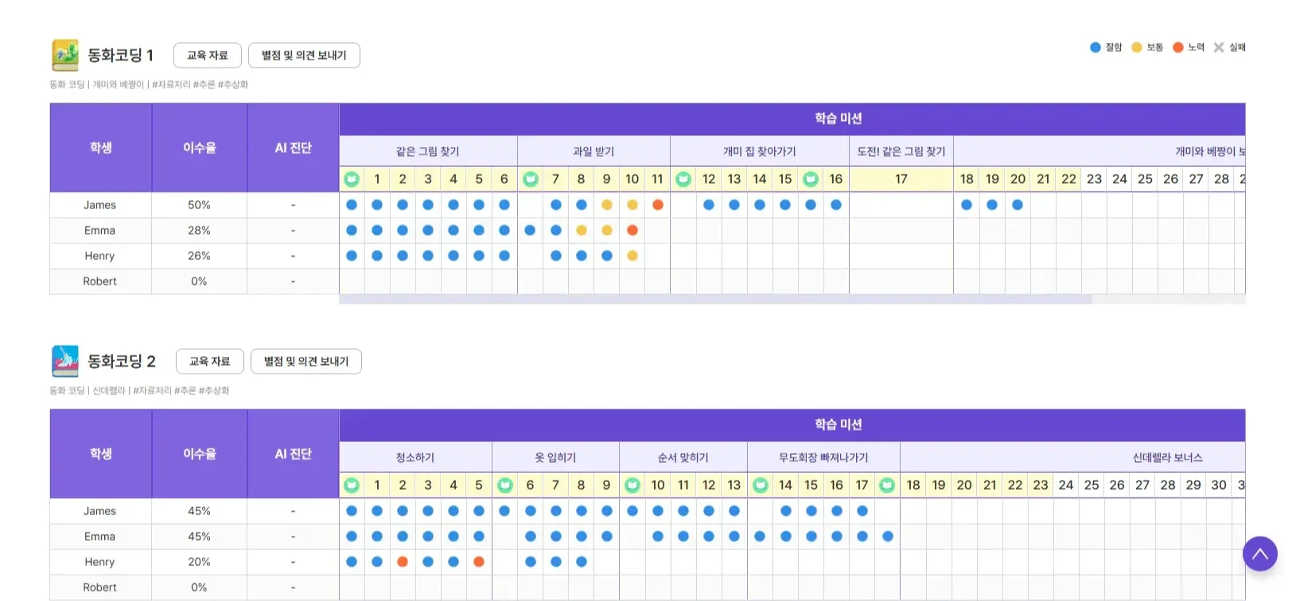Click green intro icon under 무도회장 빠져나가기
1296x601 pixels.
point(761,486)
